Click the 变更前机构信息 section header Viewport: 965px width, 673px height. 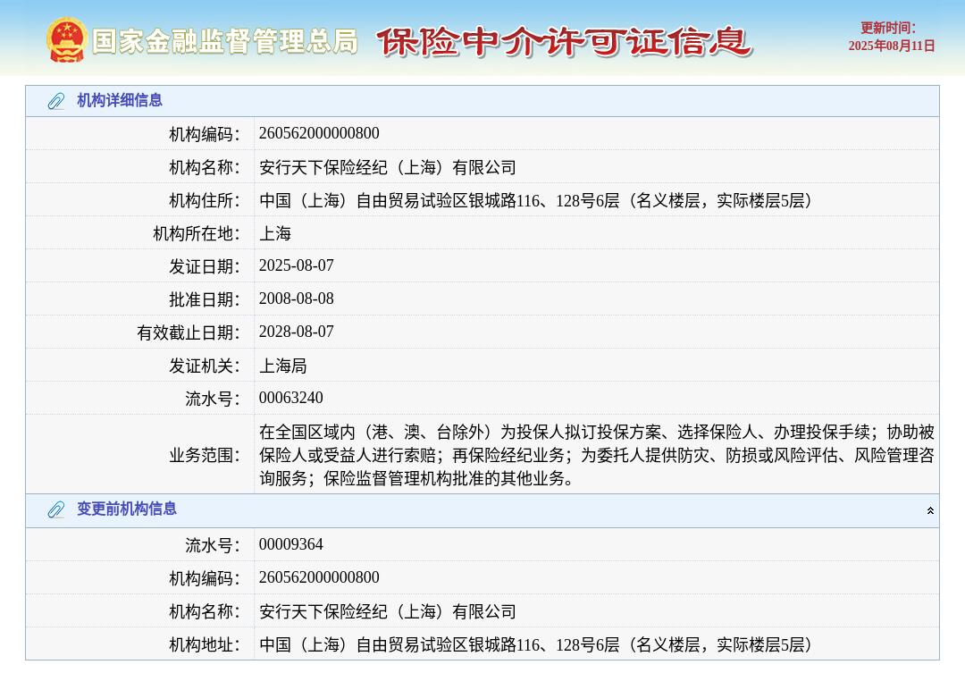tap(482, 510)
